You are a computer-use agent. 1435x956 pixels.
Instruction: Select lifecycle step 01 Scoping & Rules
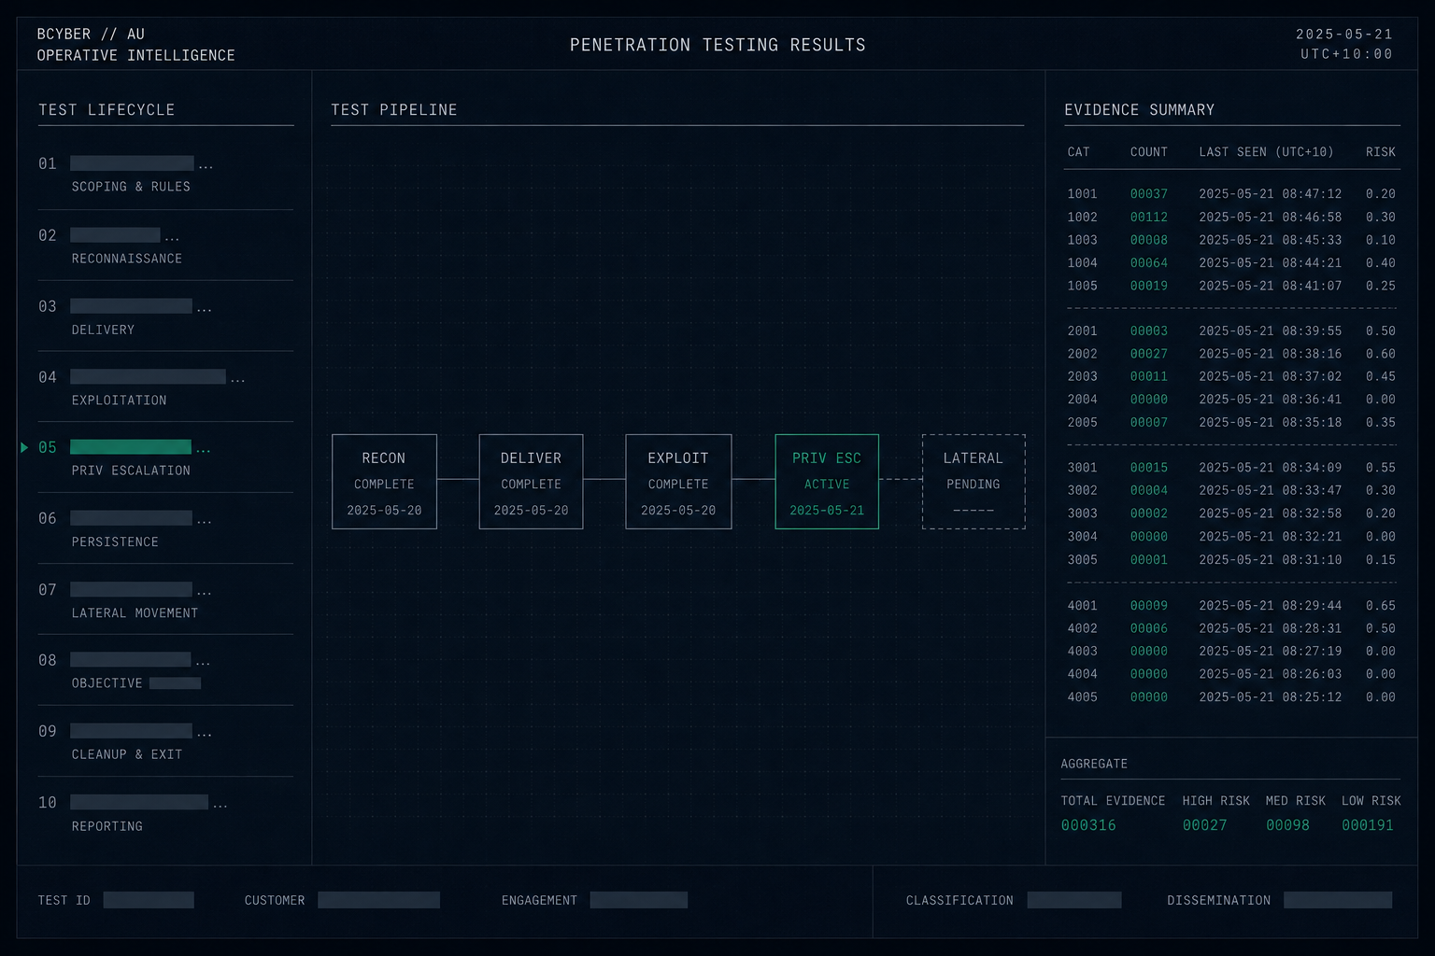[x=165, y=175]
